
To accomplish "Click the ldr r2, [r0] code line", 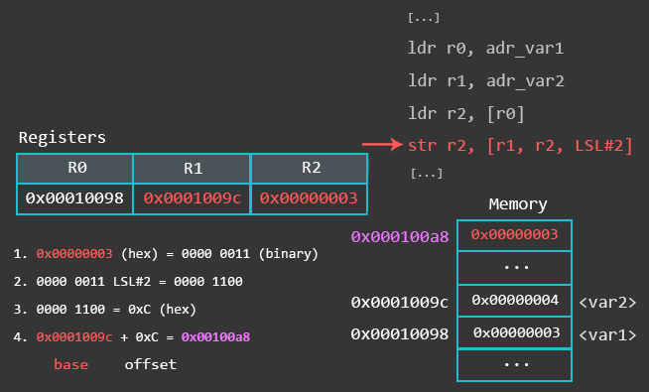I will (x=466, y=113).
